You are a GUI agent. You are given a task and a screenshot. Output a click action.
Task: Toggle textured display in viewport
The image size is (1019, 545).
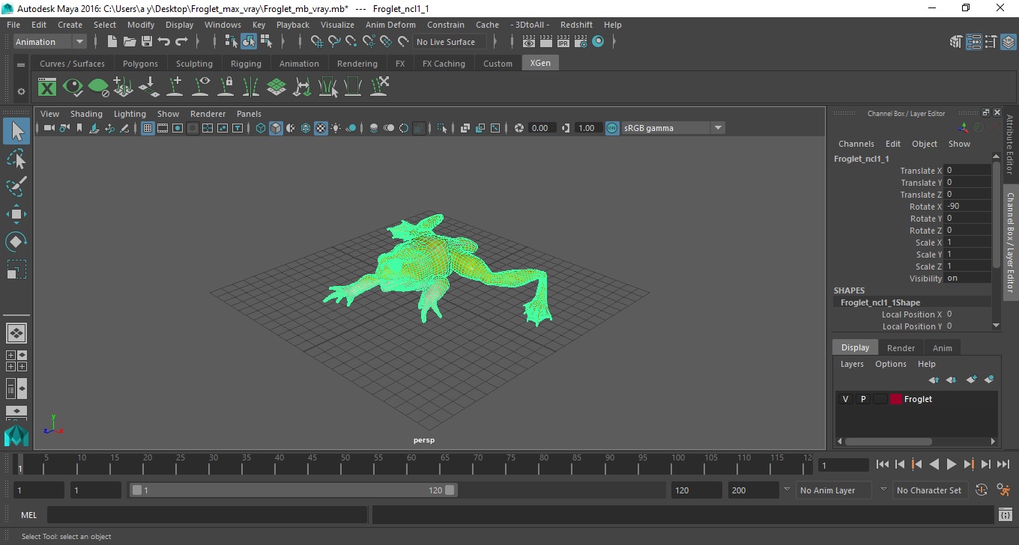pos(321,128)
